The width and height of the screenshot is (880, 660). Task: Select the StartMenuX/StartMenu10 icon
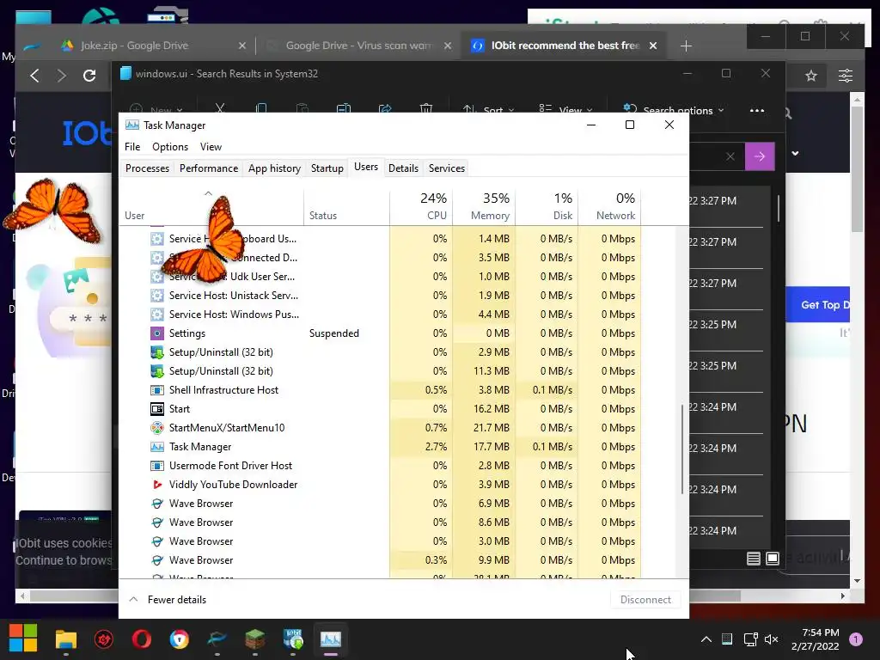click(x=157, y=428)
